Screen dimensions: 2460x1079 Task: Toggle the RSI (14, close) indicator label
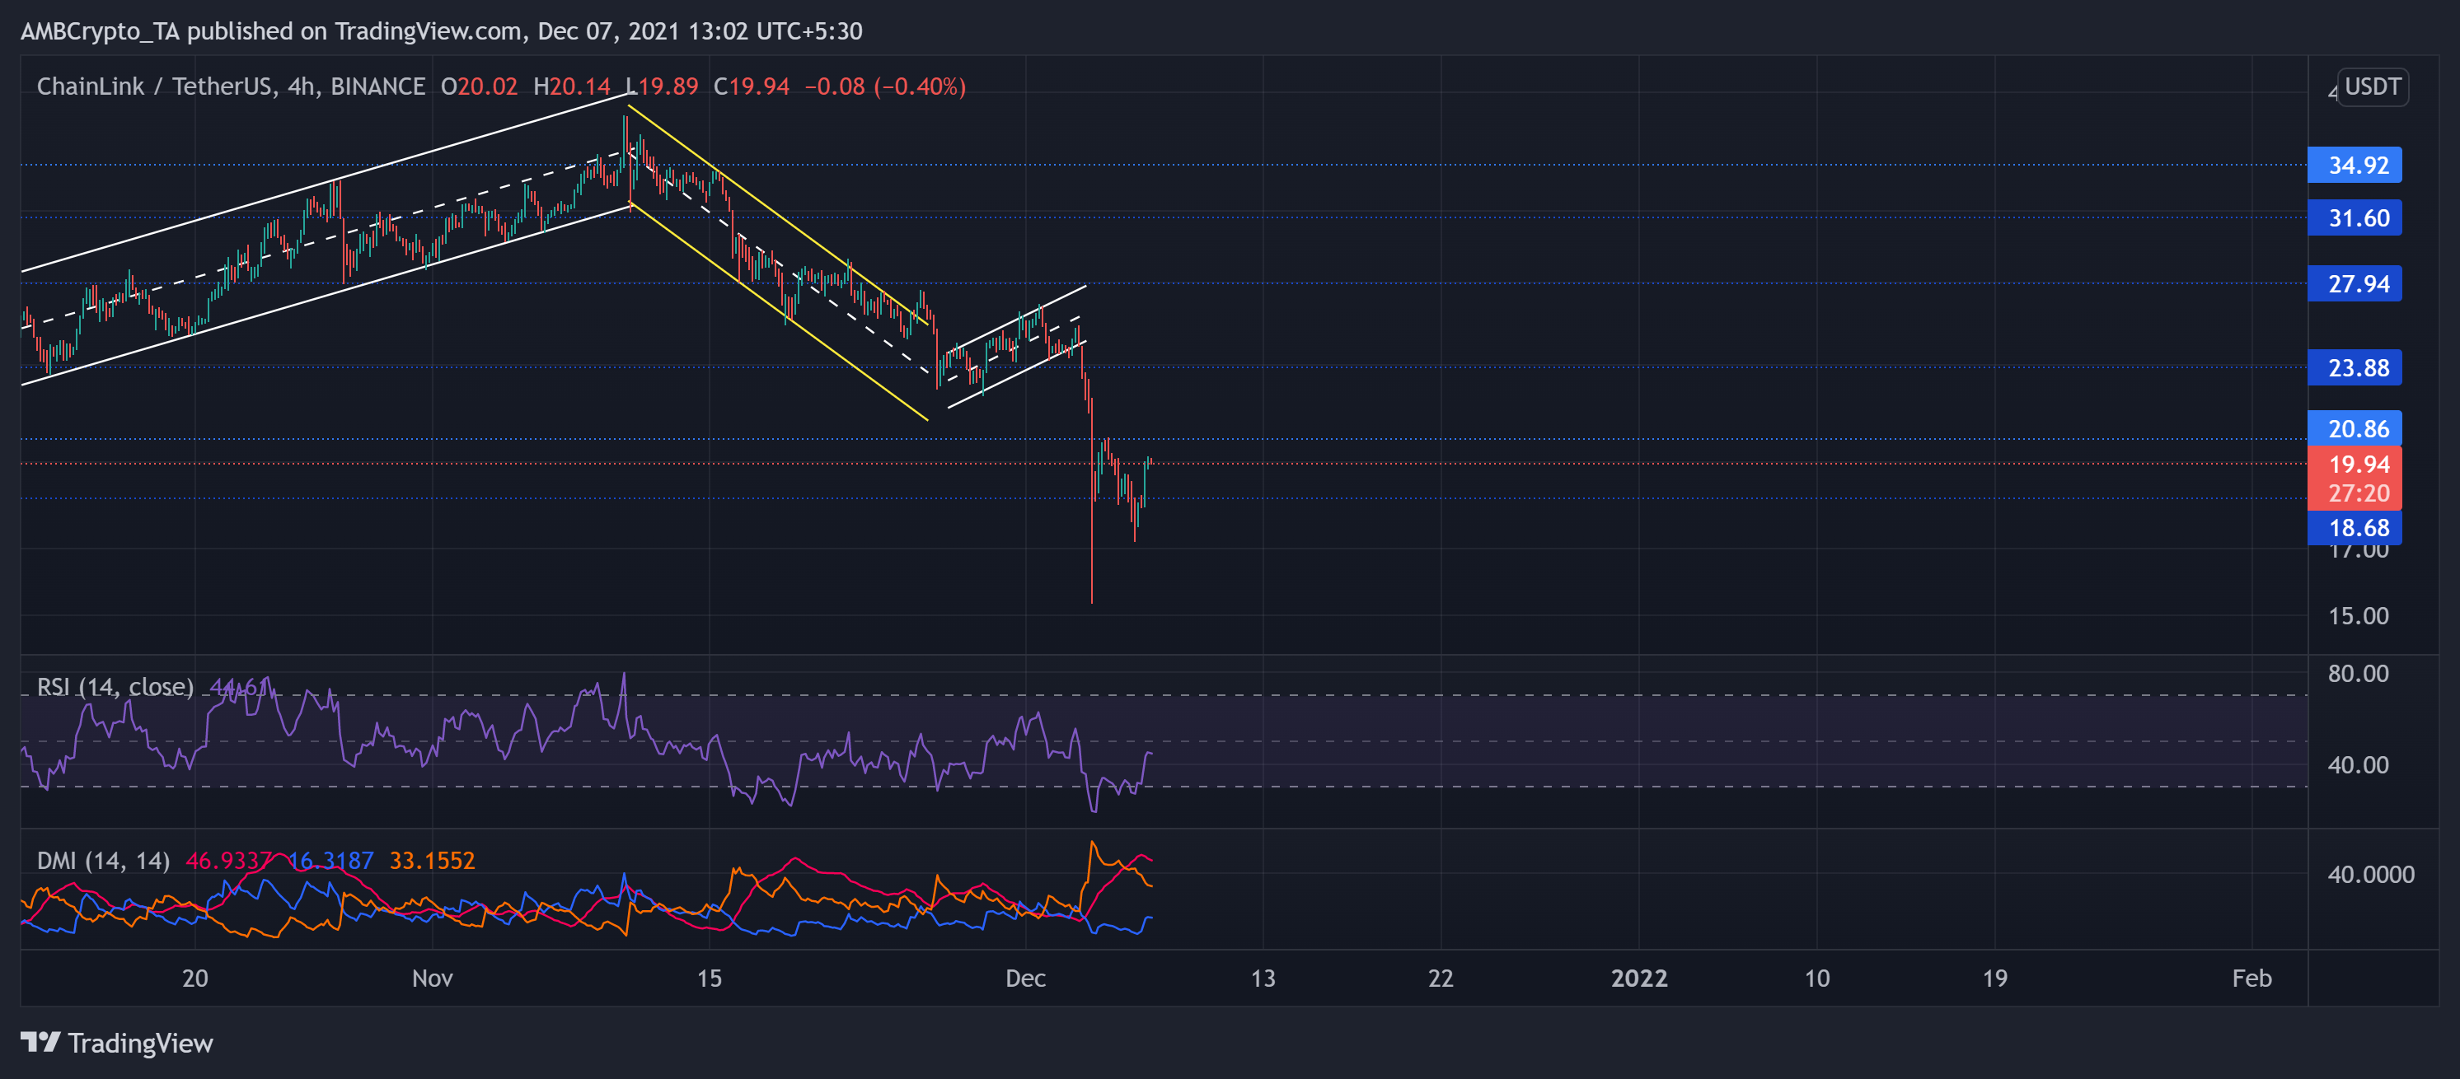[x=115, y=686]
